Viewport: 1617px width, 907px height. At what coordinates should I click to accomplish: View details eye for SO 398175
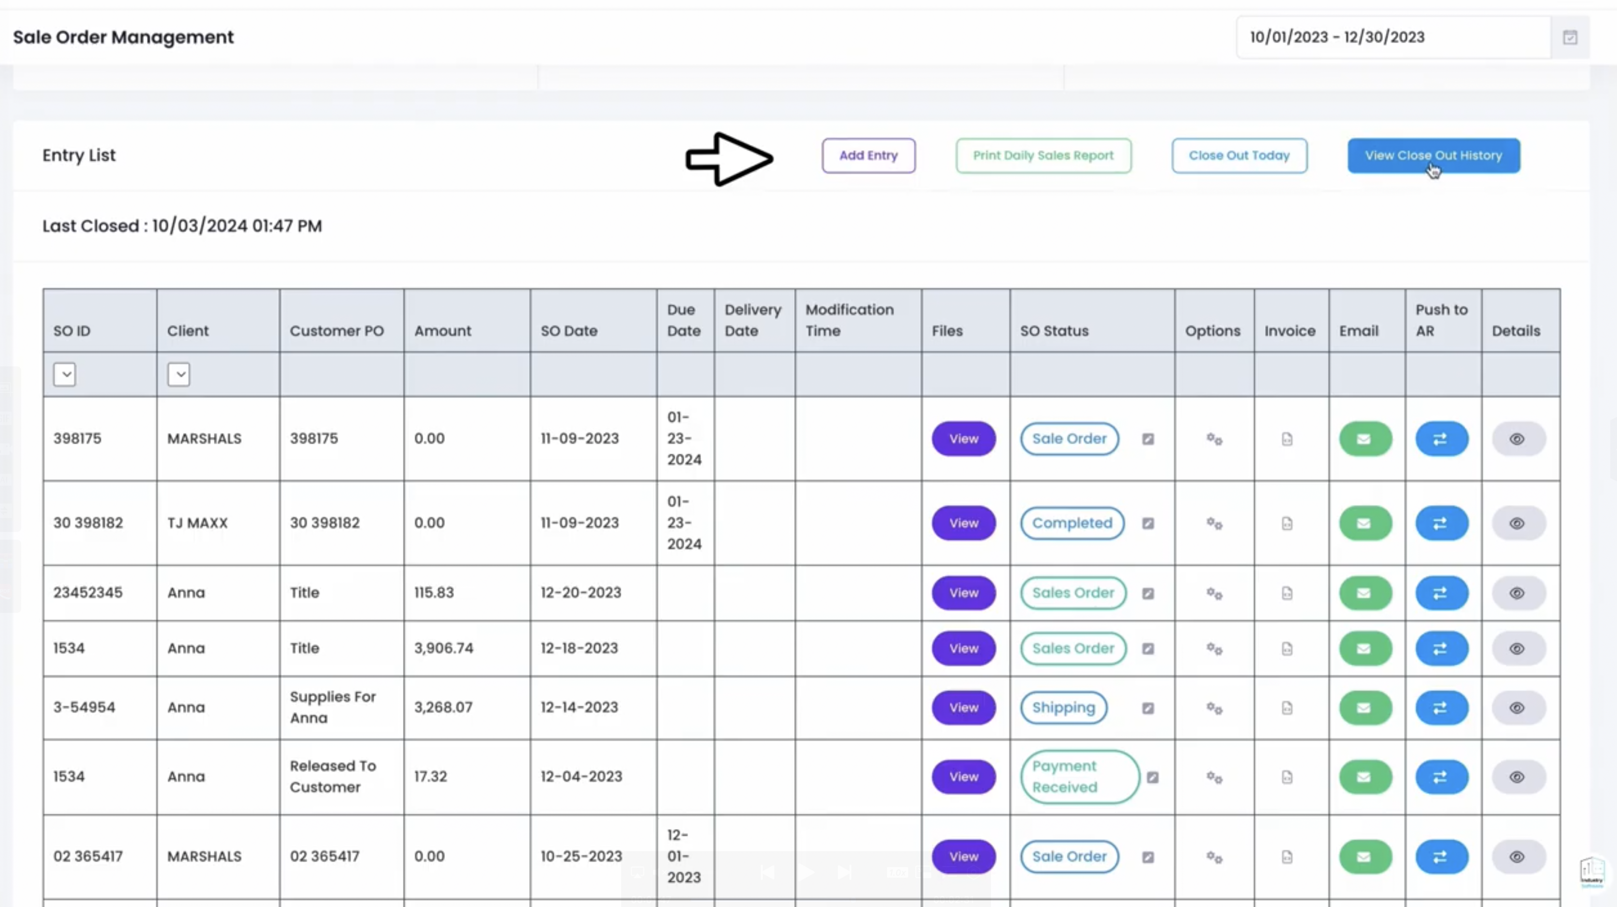(1517, 439)
